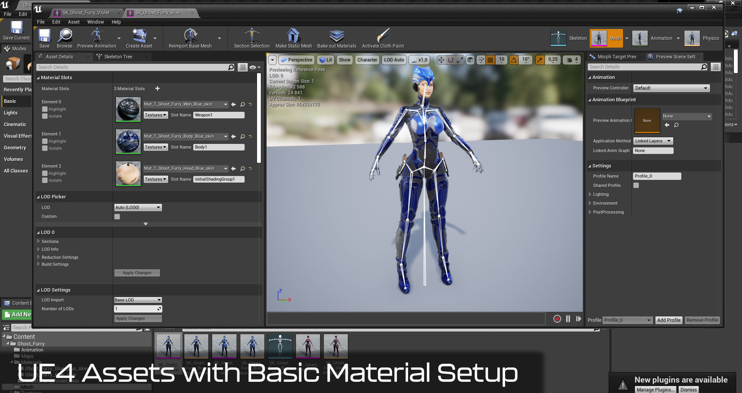Activate the Cloth Paint tool
The width and height of the screenshot is (742, 393).
click(x=383, y=38)
